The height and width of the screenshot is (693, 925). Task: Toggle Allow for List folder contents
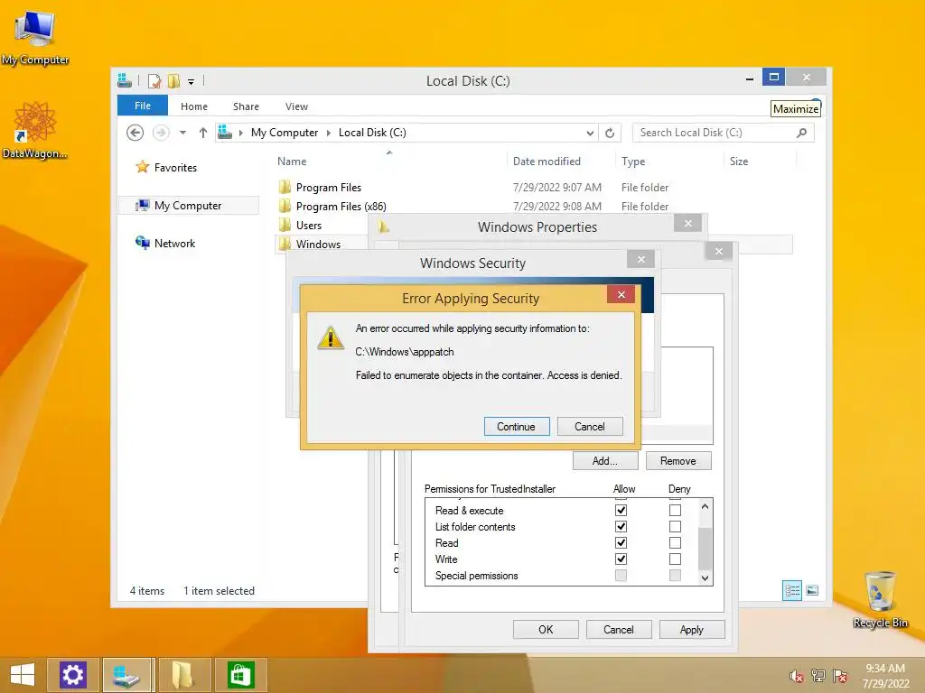click(621, 526)
